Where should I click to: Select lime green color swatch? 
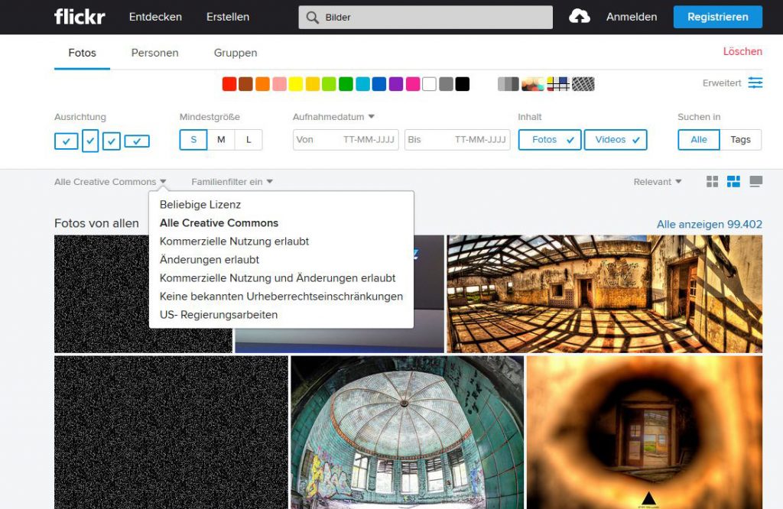point(329,84)
